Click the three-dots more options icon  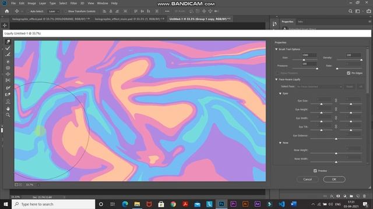(167, 11)
